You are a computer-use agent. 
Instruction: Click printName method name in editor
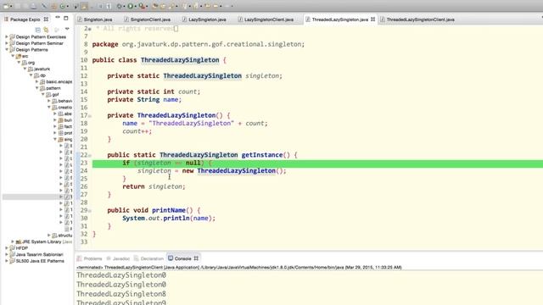pyautogui.click(x=169, y=210)
